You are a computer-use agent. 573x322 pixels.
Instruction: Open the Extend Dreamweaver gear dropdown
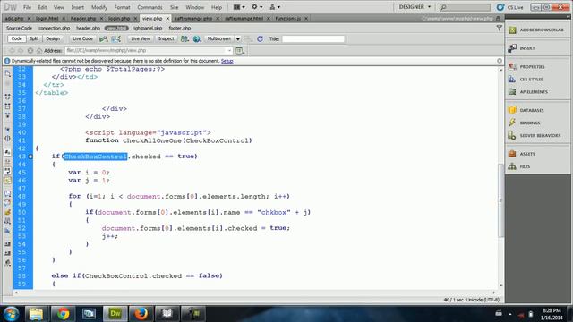click(x=257, y=7)
